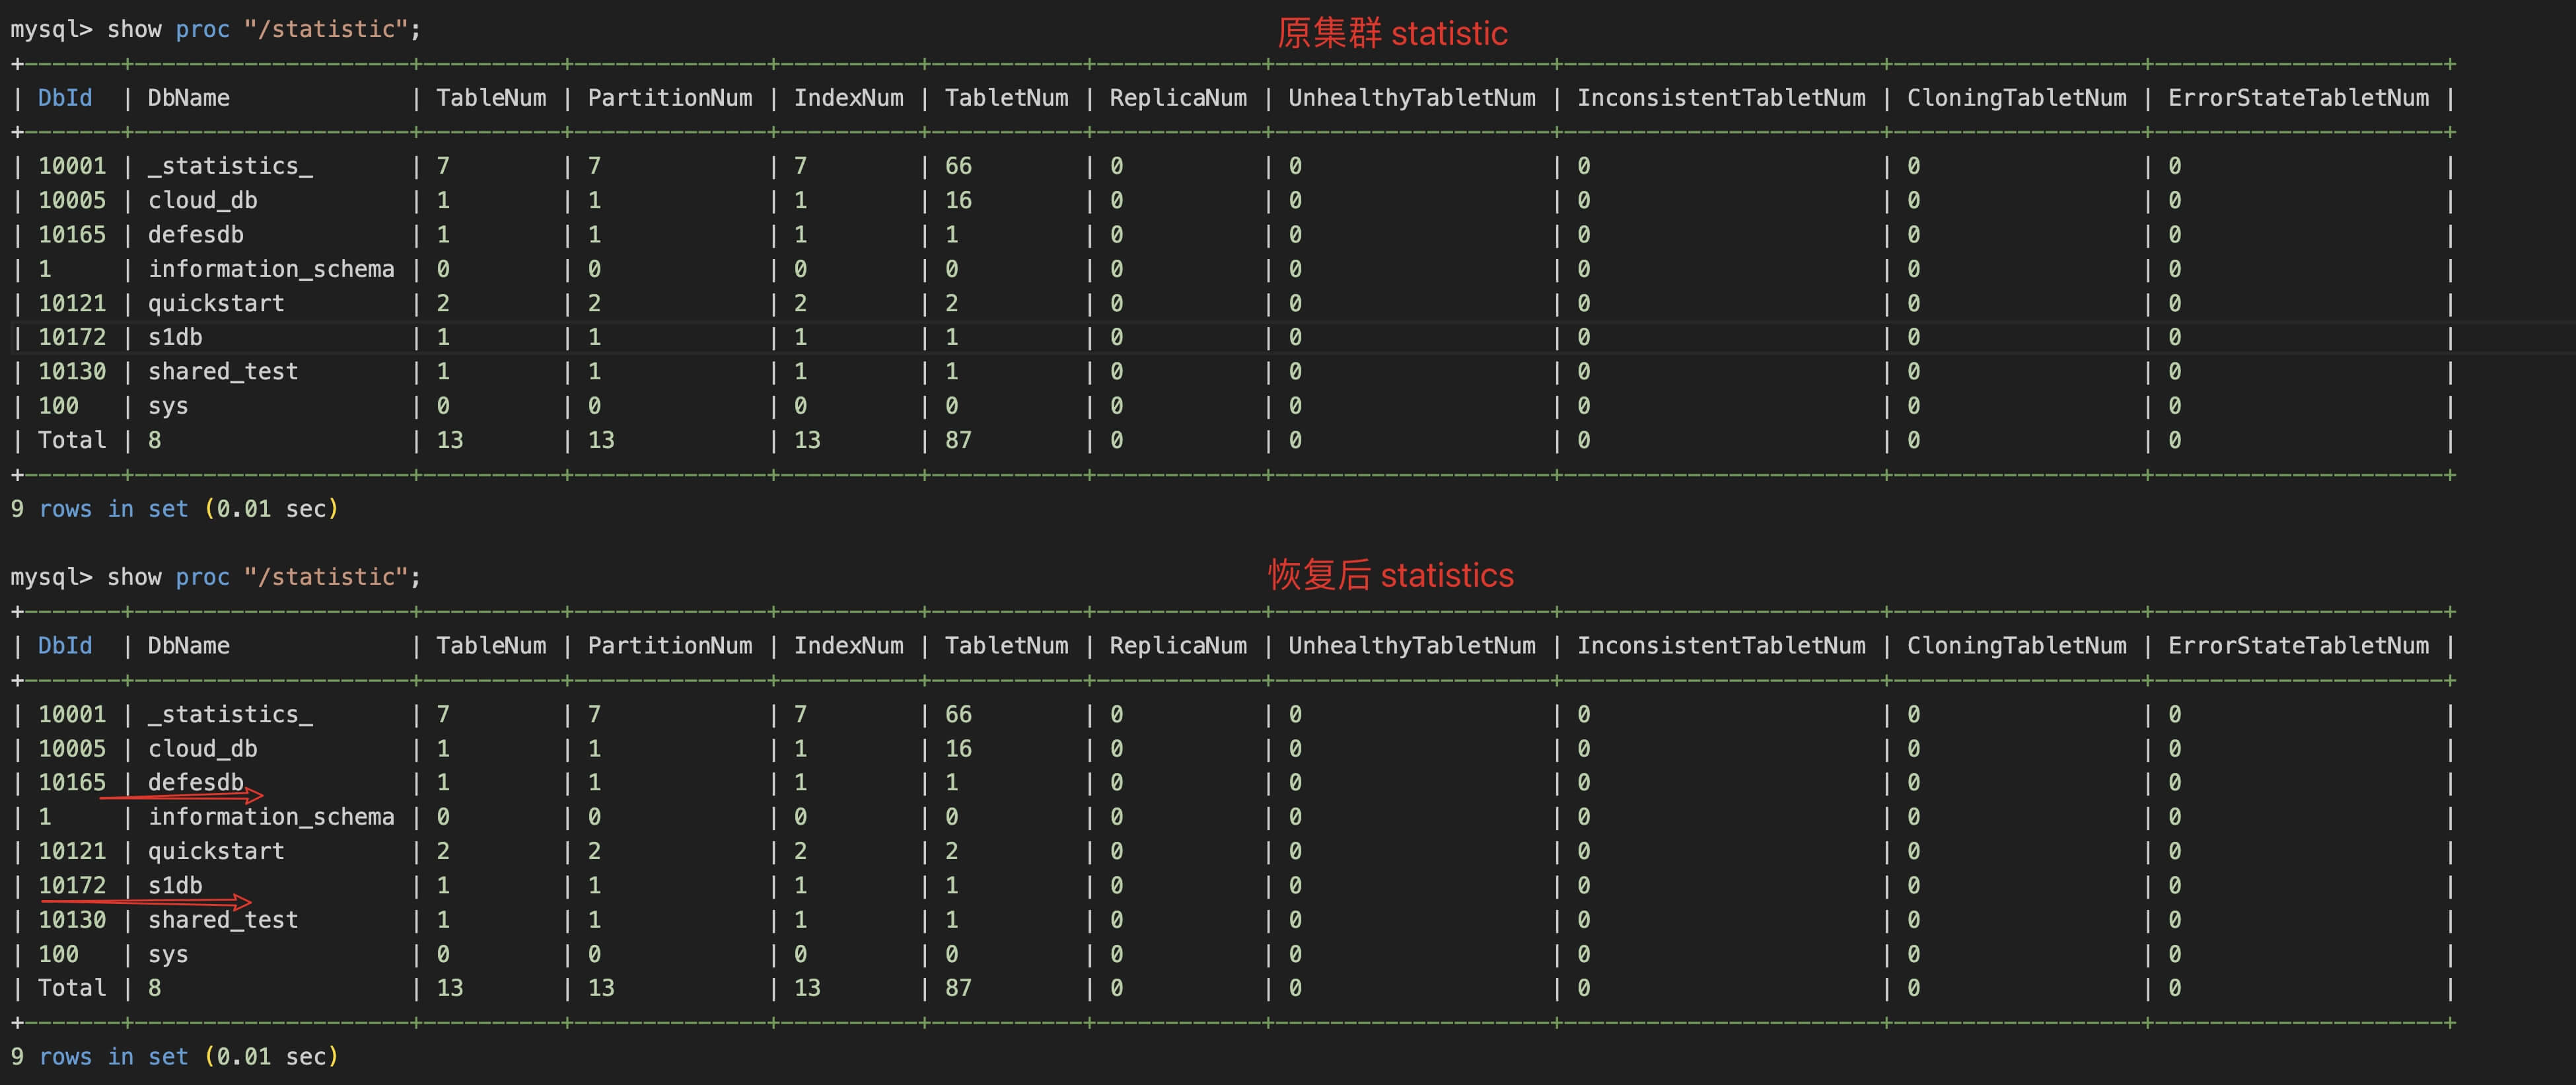Click CloningTabletNum header in the second table
The width and height of the screenshot is (2576, 1085).
tap(2016, 646)
